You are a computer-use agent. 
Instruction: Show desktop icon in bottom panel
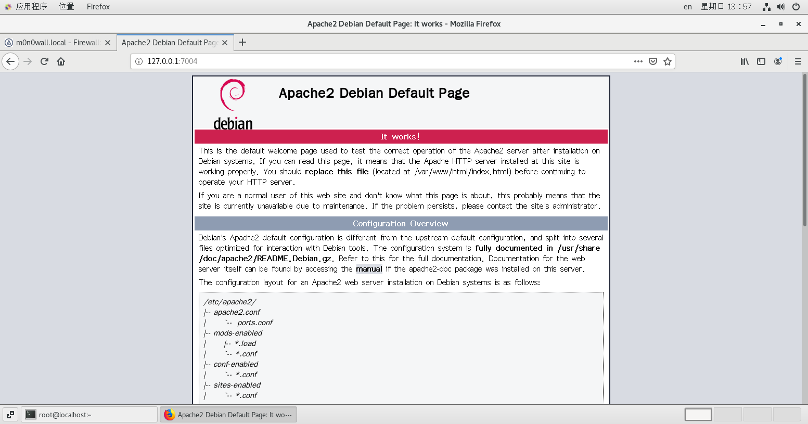(10, 415)
